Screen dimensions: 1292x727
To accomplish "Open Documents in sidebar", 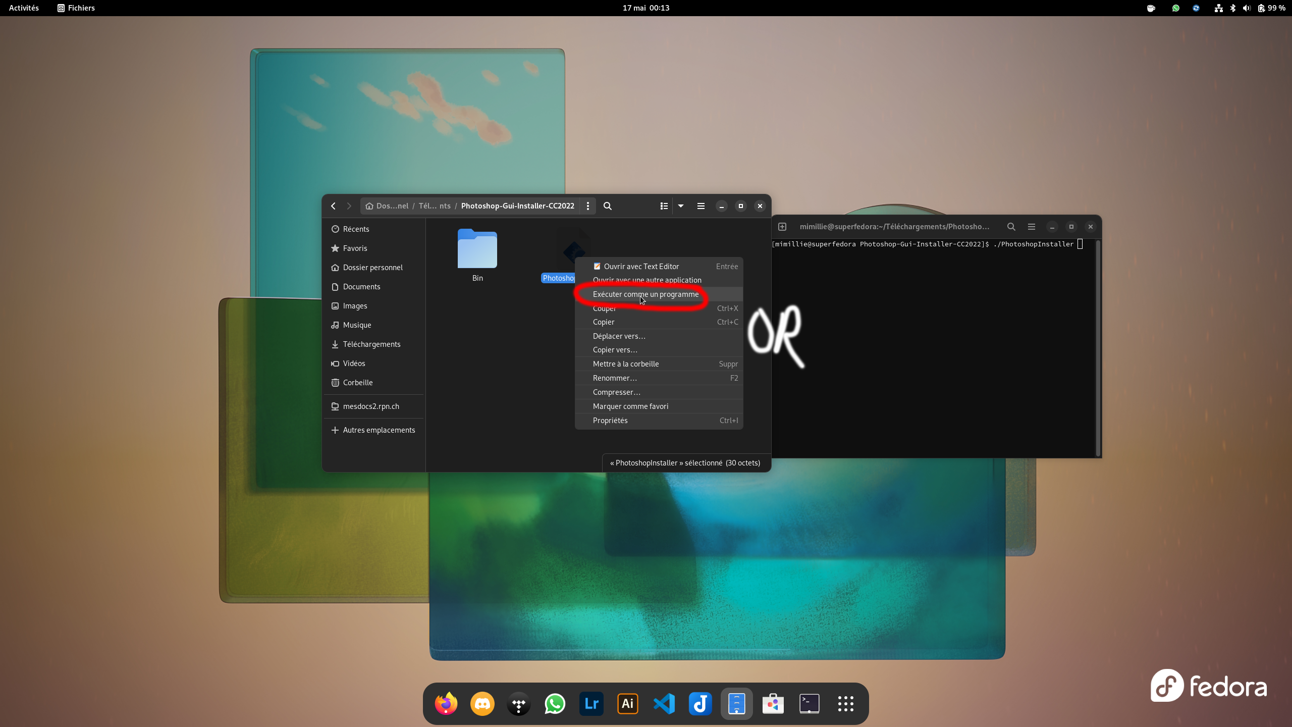I will (374, 287).
